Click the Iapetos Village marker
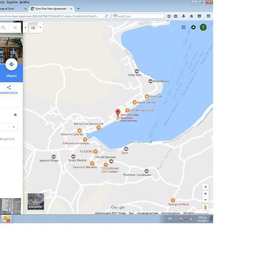276x276 pixels. point(53,156)
